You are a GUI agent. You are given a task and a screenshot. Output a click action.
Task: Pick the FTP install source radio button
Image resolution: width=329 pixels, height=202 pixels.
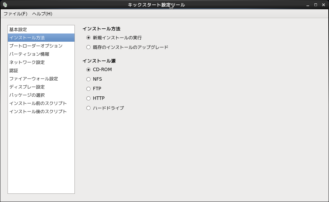88,89
